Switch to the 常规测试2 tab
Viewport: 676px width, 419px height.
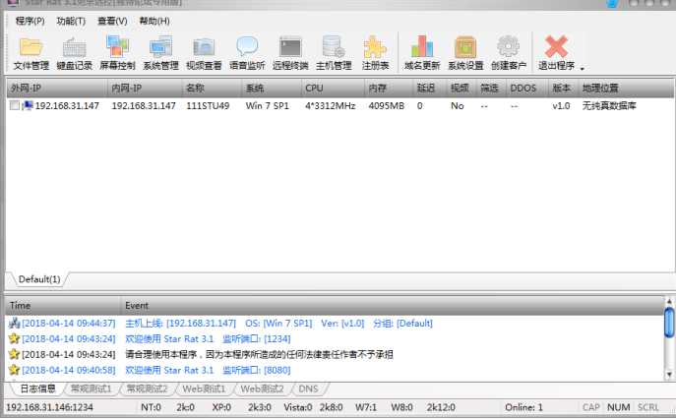coord(147,389)
